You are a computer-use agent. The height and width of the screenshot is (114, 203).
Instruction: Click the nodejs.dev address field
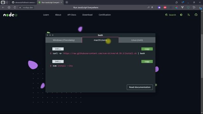coord(28,8)
